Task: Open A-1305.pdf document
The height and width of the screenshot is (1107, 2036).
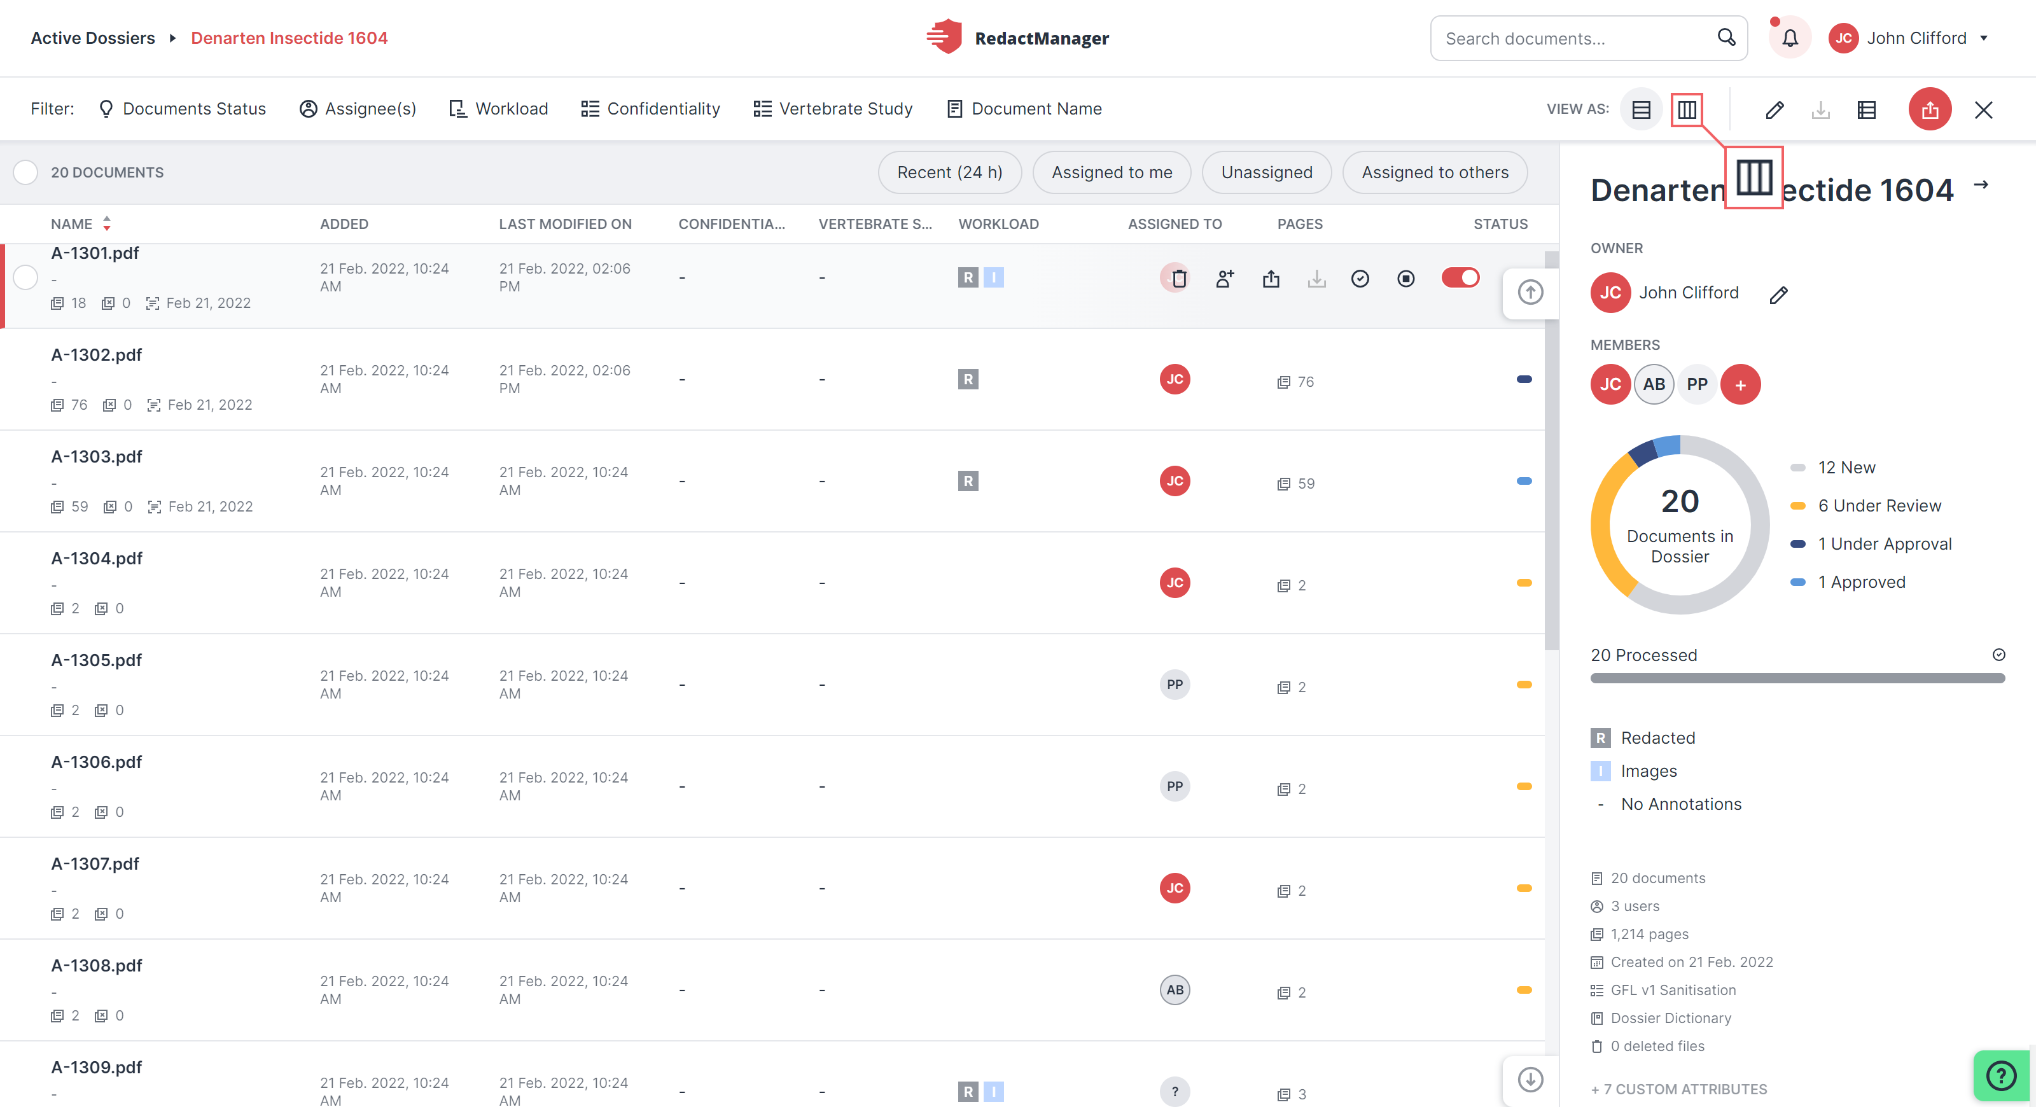Action: tap(97, 660)
